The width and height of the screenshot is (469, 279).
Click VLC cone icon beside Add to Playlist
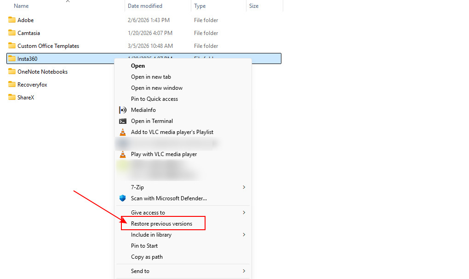123,132
